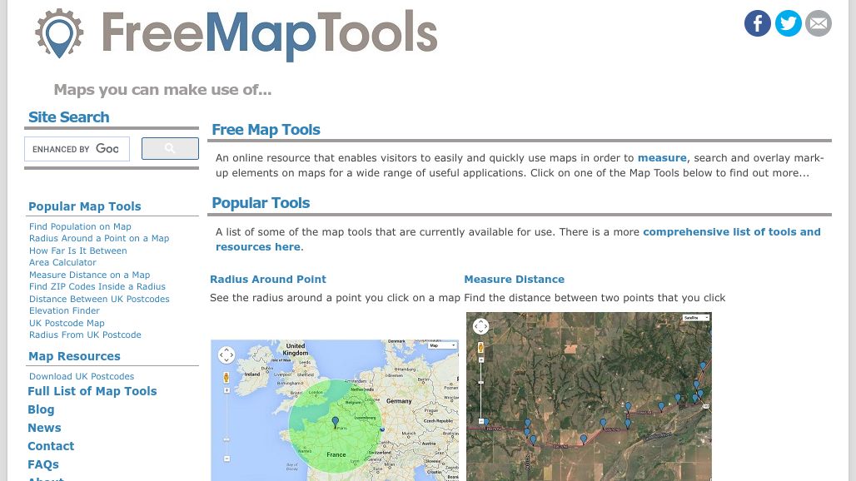Go to the Blog page

click(41, 409)
